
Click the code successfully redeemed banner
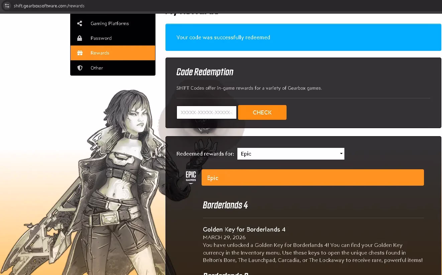pos(303,37)
